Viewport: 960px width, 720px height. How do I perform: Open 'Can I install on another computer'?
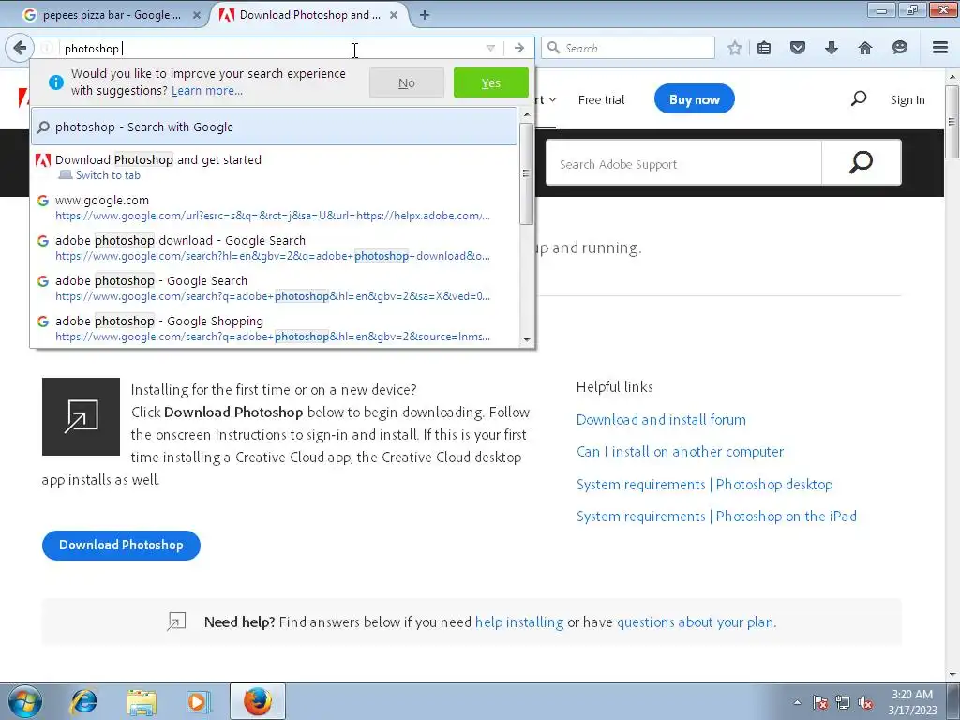click(681, 452)
